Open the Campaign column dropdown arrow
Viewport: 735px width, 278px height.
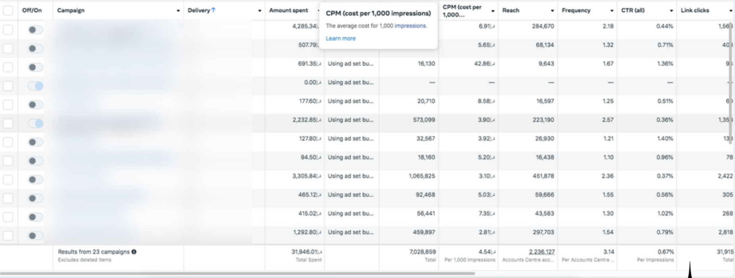[178, 11]
